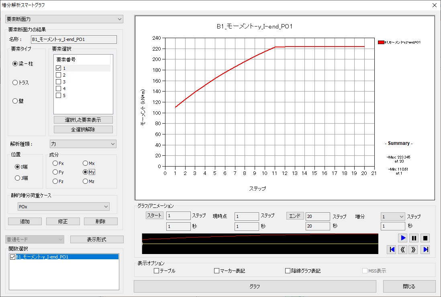441x297 pixels.
Task: Open the 要素断面力 dropdown at top
Action: [64, 19]
